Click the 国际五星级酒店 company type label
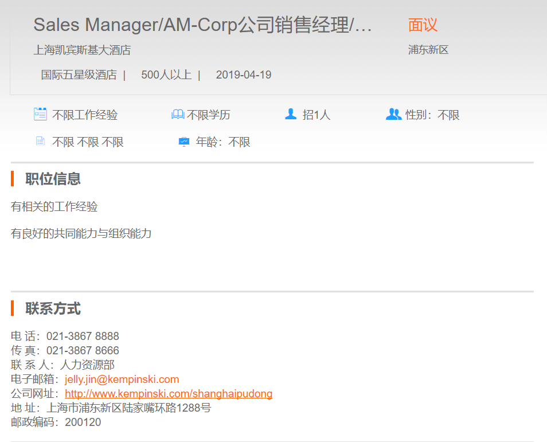Viewport: 547px width, 442px height. point(79,75)
